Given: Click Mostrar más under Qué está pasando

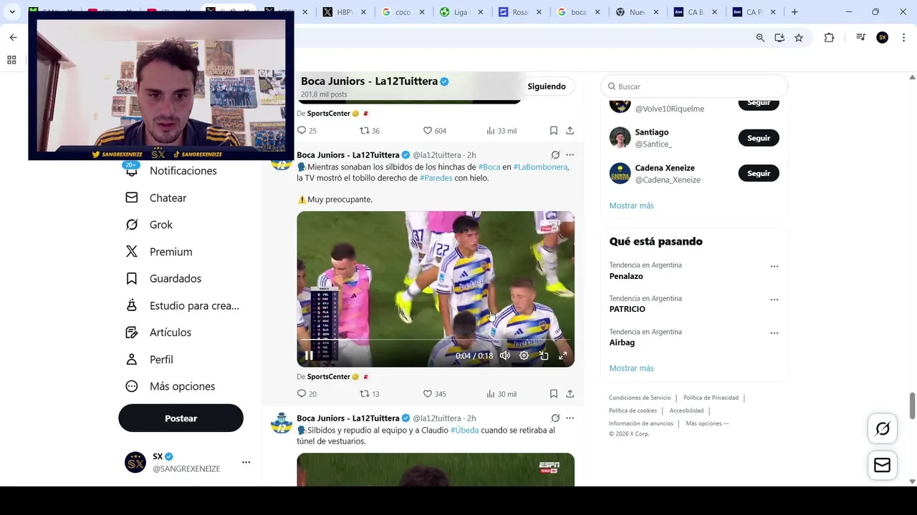Looking at the screenshot, I should pyautogui.click(x=631, y=368).
